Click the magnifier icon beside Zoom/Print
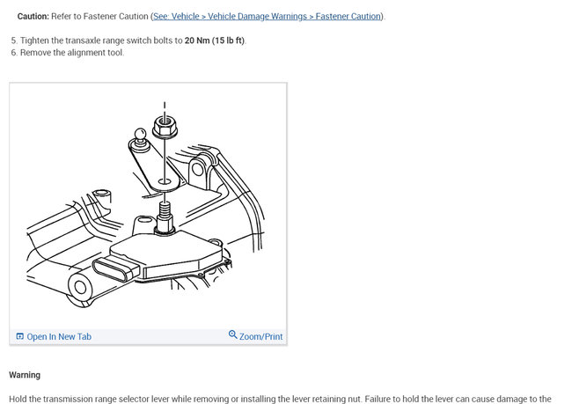Screen dimensions: 572x404 pyautogui.click(x=232, y=334)
